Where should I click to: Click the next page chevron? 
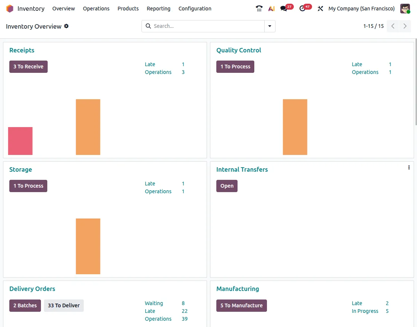405,26
